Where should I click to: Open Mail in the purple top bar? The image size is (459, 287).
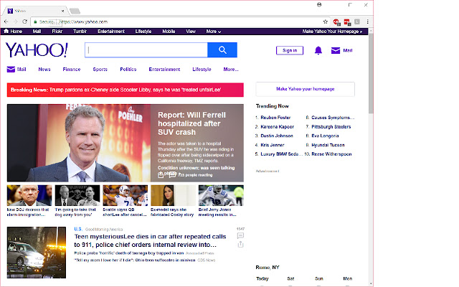[37, 32]
